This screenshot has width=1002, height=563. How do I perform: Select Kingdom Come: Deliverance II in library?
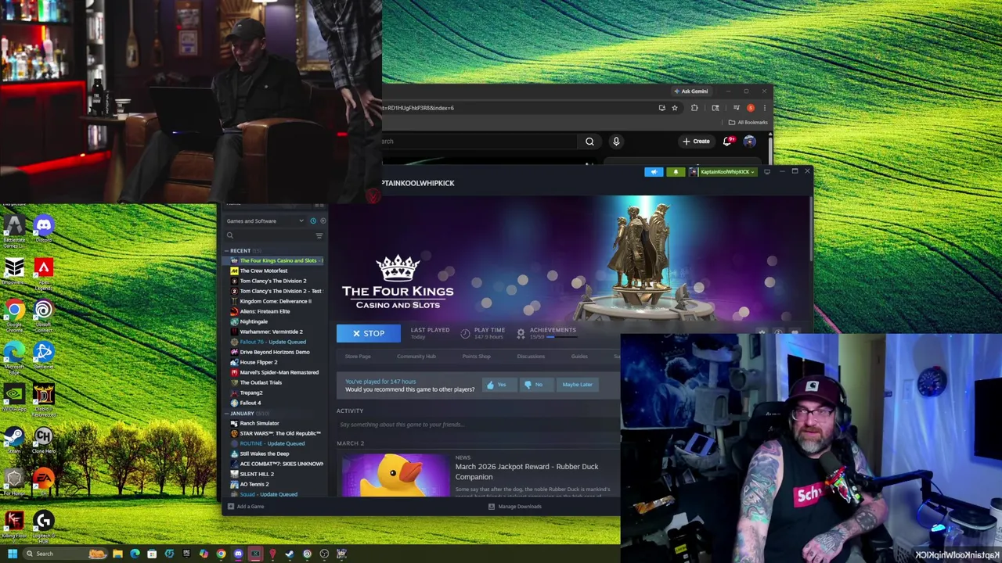pyautogui.click(x=275, y=301)
